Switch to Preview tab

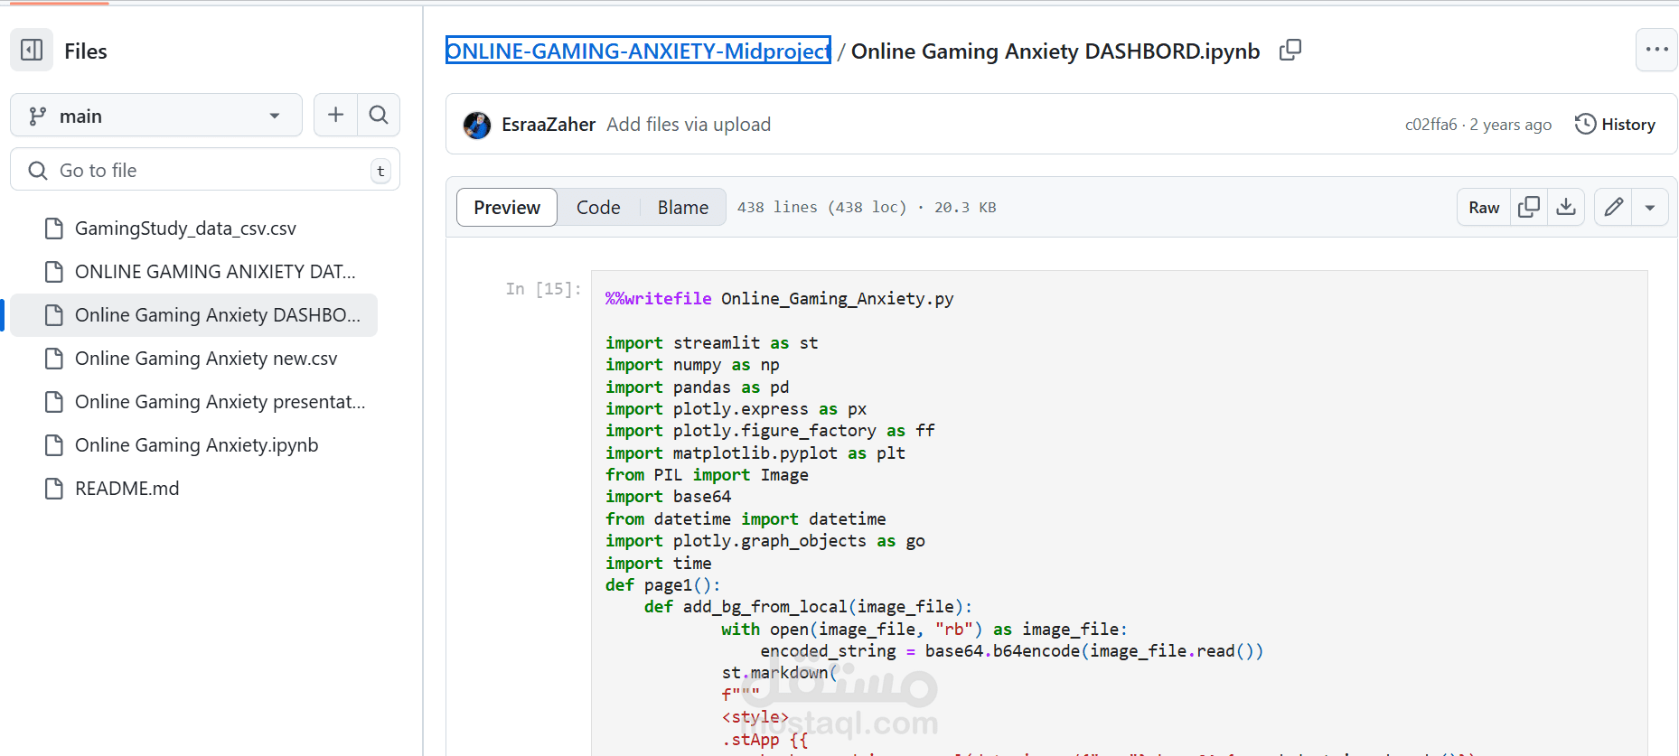pos(507,208)
